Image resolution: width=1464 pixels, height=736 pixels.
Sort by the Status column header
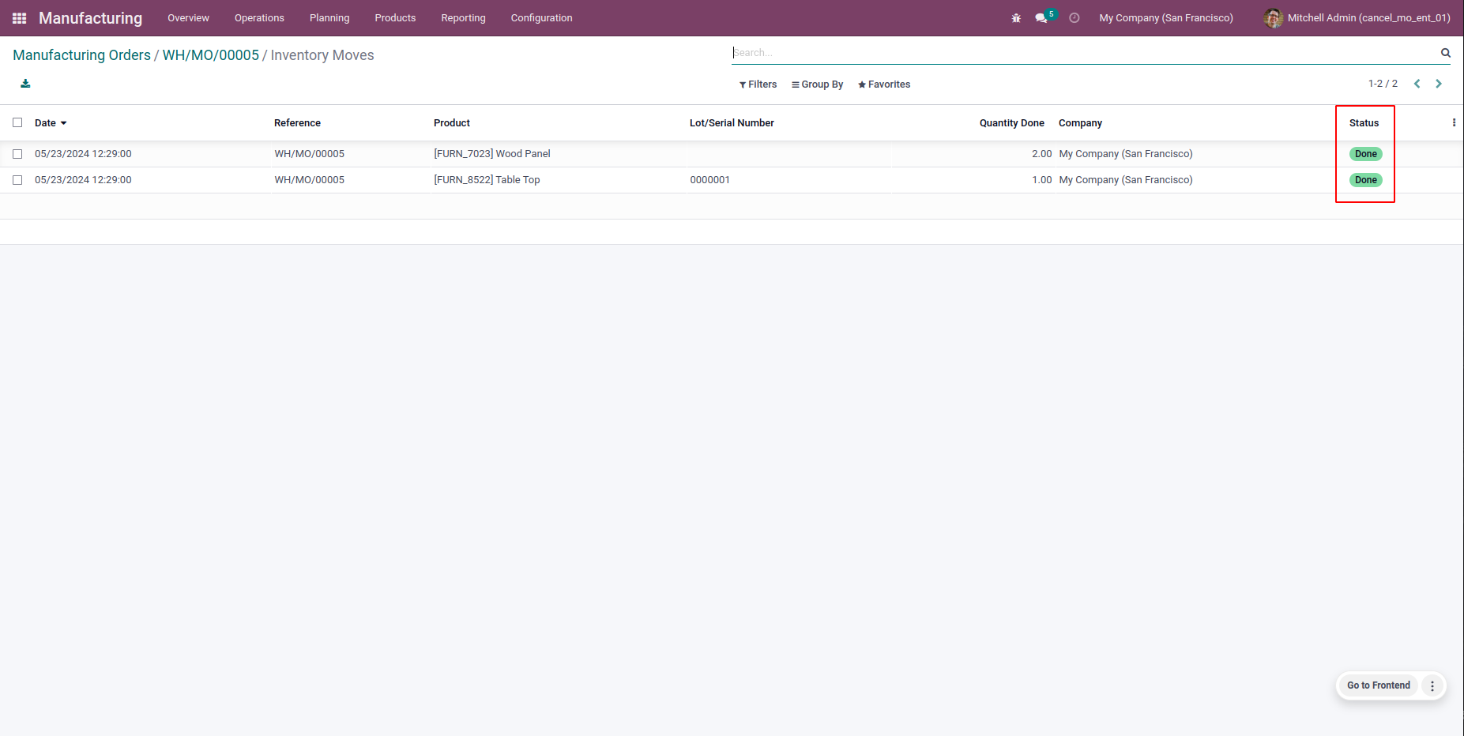tap(1364, 123)
